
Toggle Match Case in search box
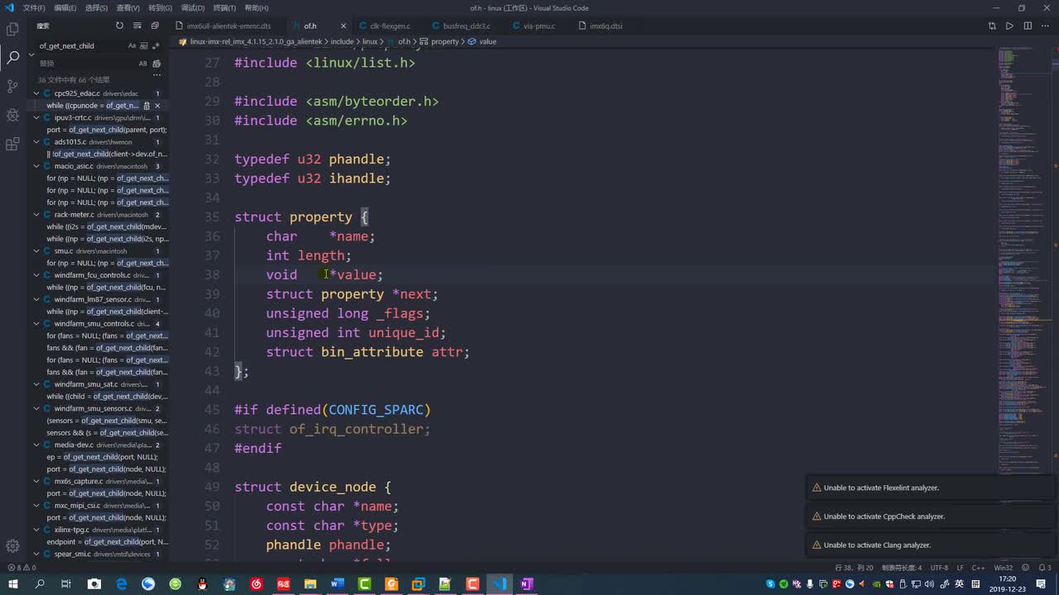tap(132, 46)
